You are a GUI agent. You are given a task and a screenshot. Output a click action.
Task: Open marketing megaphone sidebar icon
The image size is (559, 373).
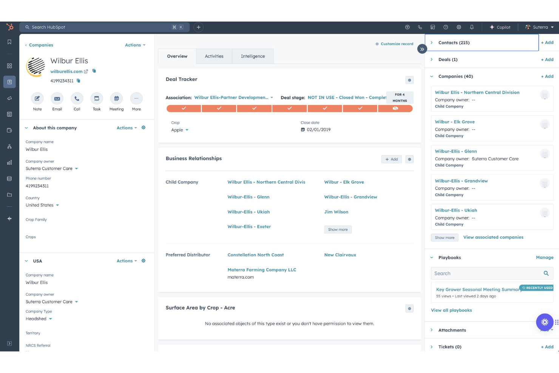coord(9,98)
